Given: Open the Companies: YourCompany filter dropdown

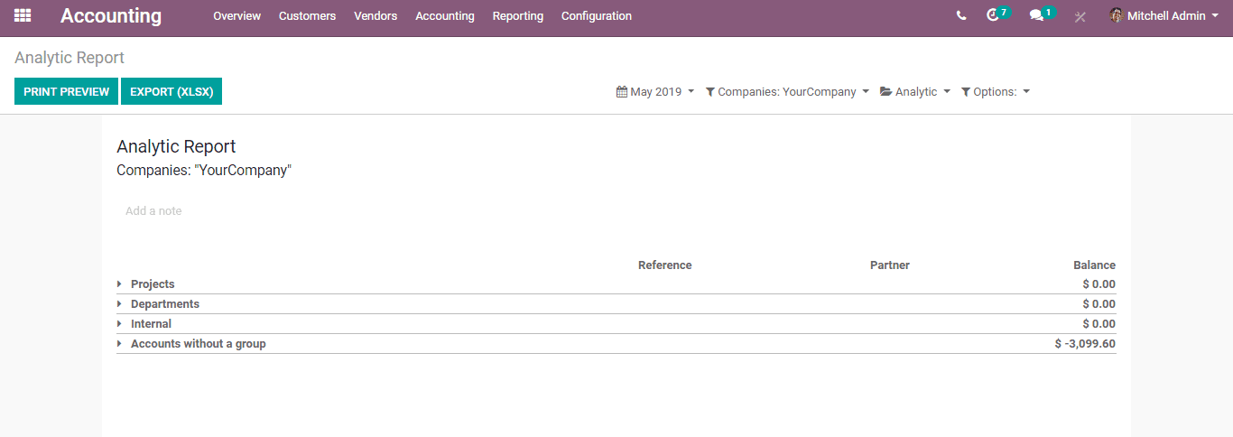Looking at the screenshot, I should click(787, 91).
